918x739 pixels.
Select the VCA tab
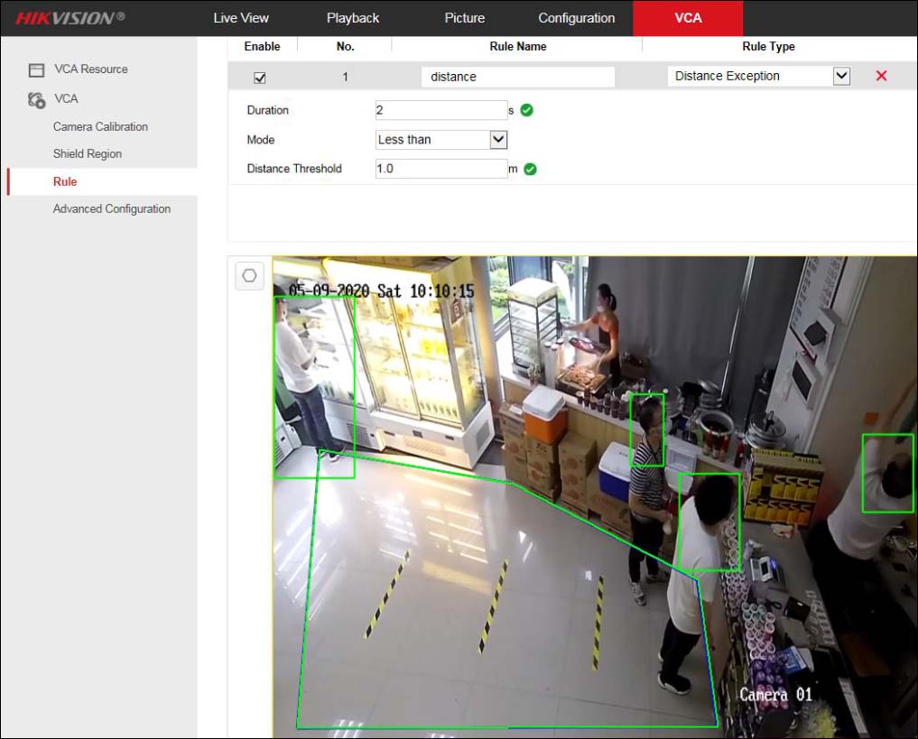688,17
